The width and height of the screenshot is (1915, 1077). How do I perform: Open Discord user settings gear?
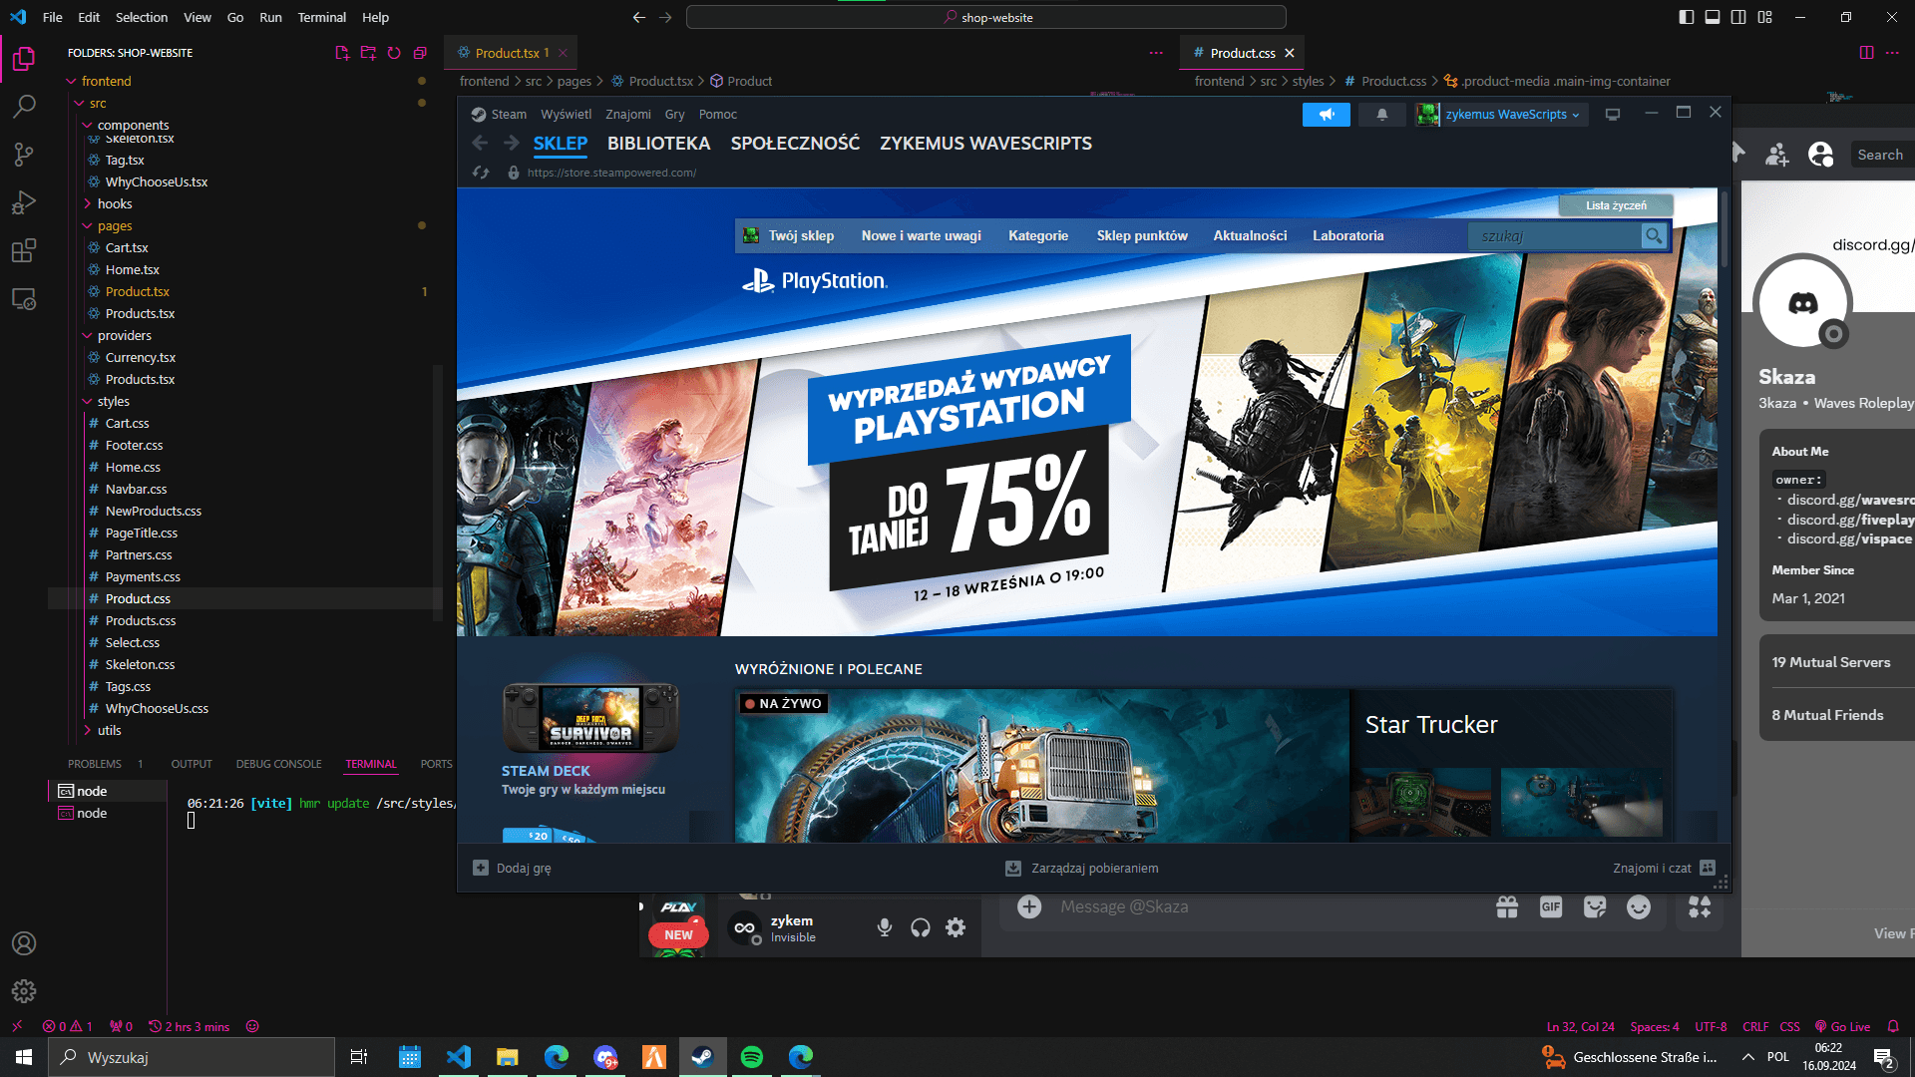(x=956, y=928)
